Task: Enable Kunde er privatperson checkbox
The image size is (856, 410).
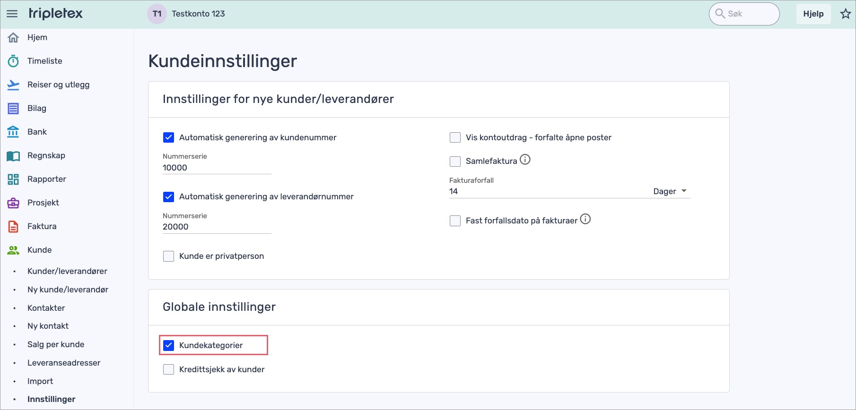Action: pos(168,256)
